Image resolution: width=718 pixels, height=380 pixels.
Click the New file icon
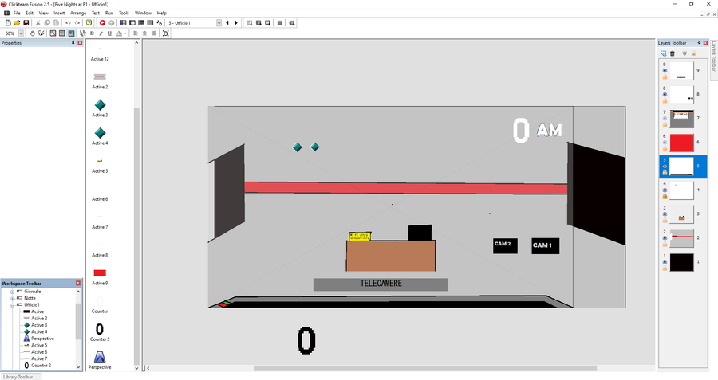point(8,23)
